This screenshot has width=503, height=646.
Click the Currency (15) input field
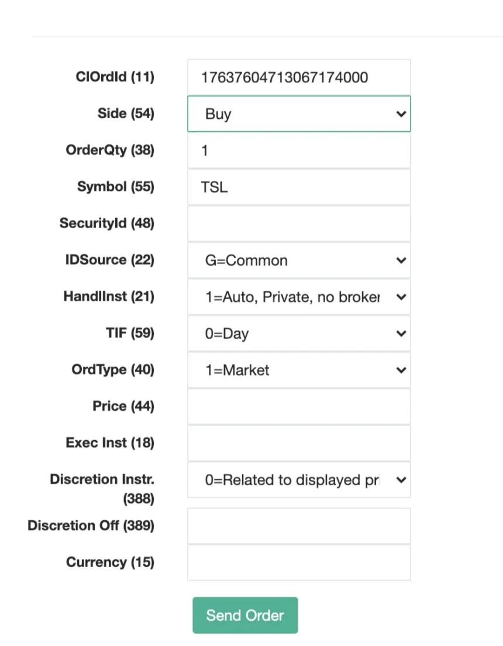299,562
